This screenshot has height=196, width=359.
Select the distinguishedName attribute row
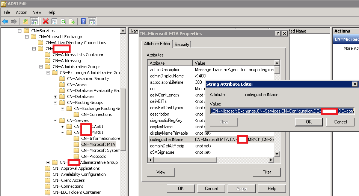tap(211, 140)
